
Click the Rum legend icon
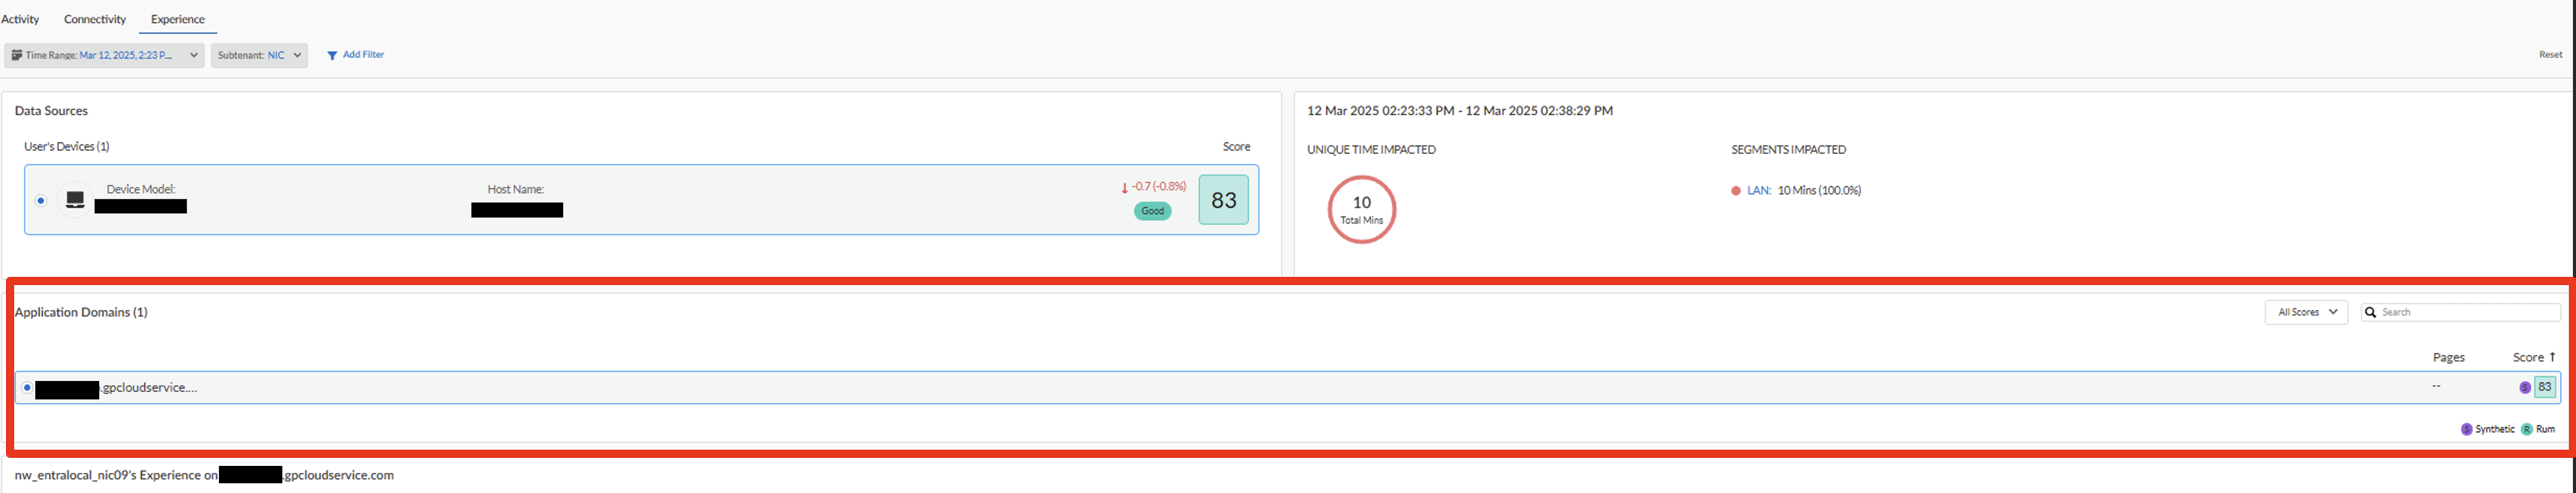pyautogui.click(x=2526, y=429)
